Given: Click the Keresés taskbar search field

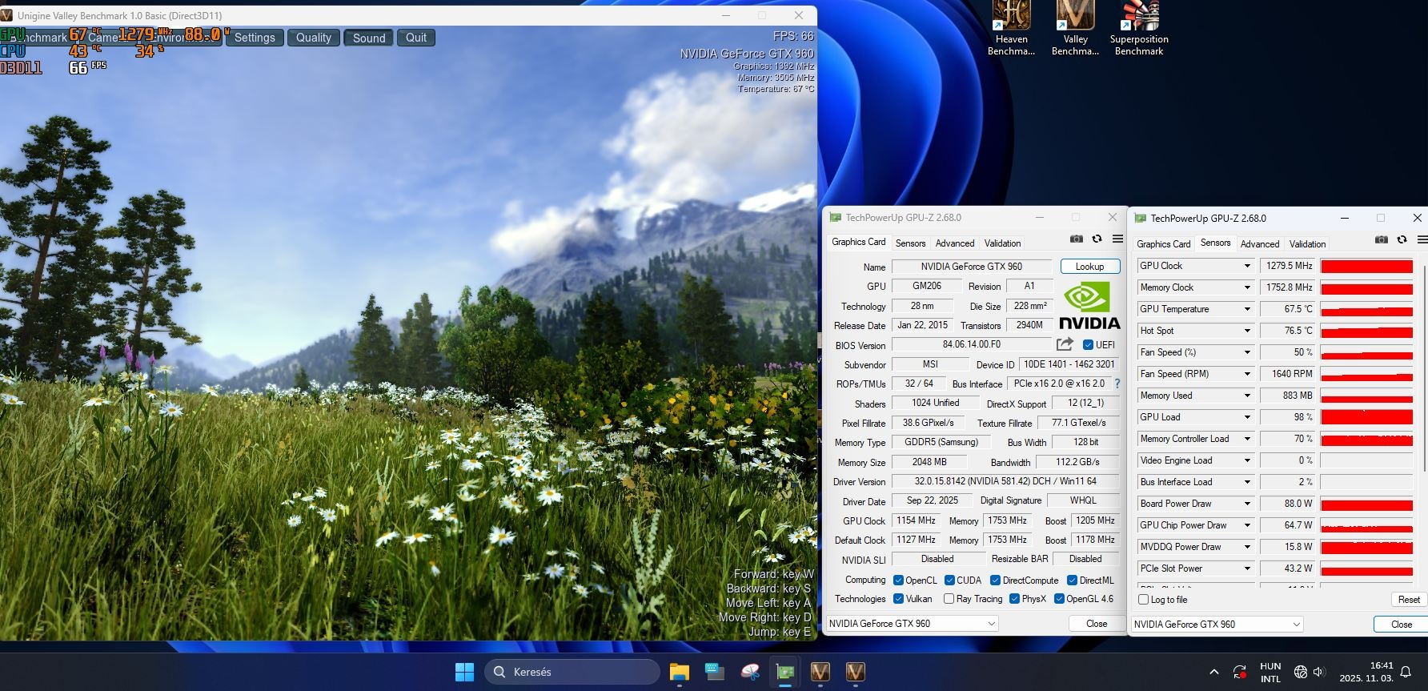Looking at the screenshot, I should click(572, 672).
